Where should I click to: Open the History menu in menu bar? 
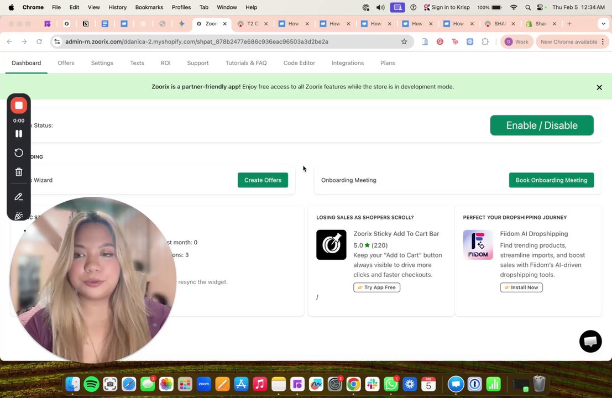118,7
